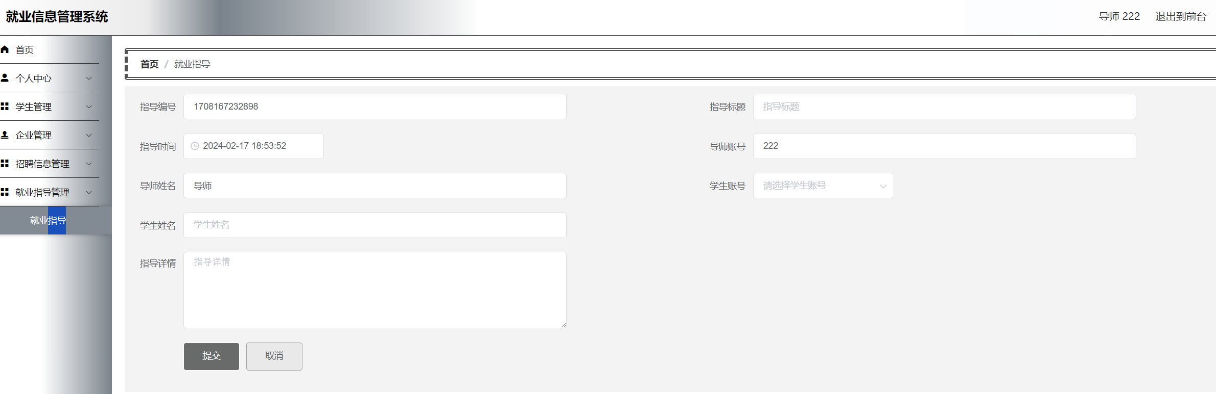Focus the 指导编号 input field
This screenshot has height=394, width=1216.
tap(375, 107)
